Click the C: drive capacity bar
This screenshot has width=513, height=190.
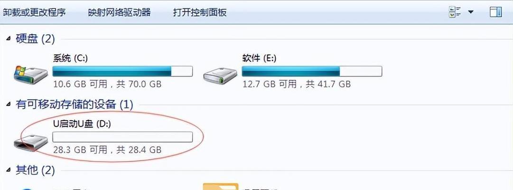coord(123,71)
